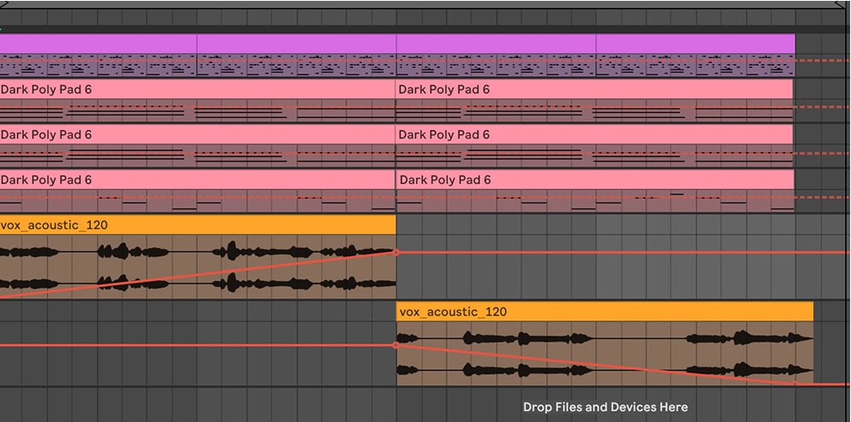Click the flat automation line after the rising ramp

click(x=624, y=253)
